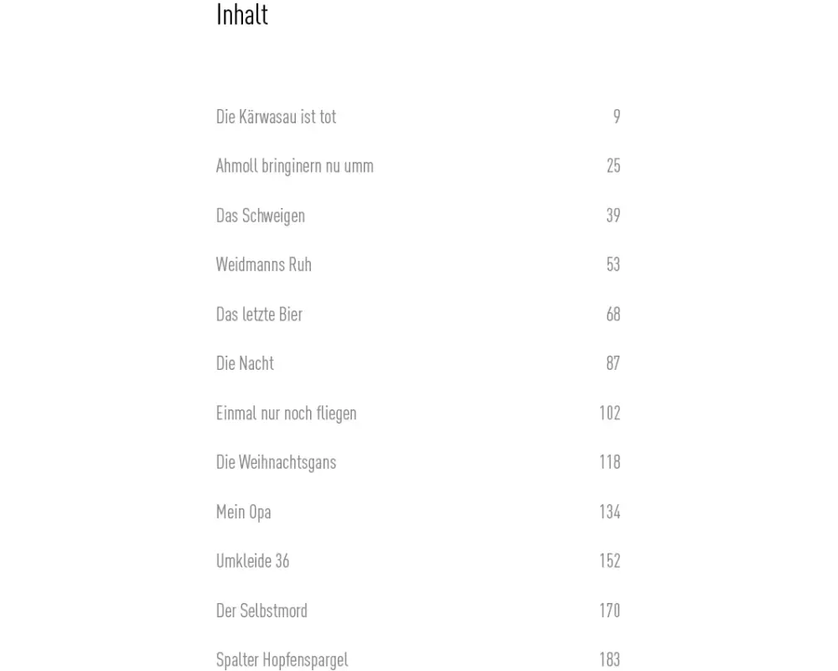838x671 pixels.
Task: Click the "Die Nacht" entry
Action: coord(245,363)
